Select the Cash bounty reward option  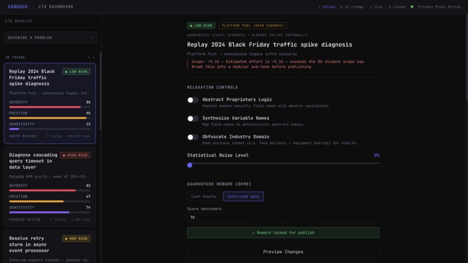(x=204, y=196)
